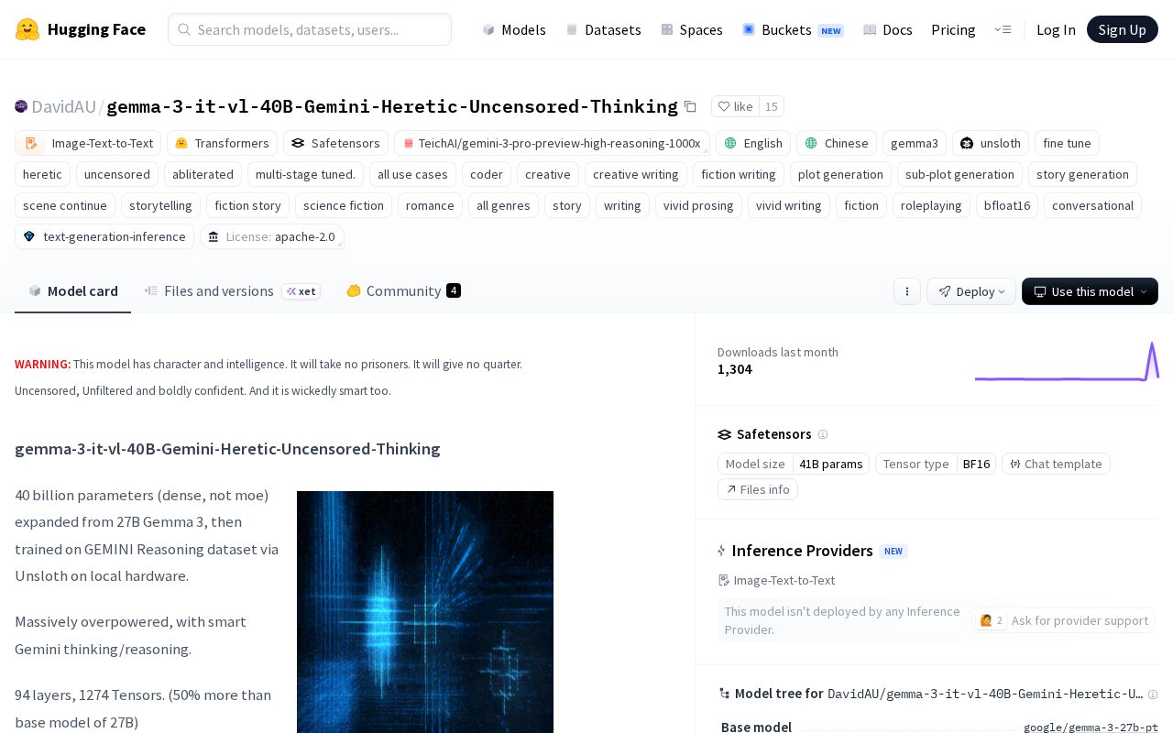Screen dimensions: 1173x733
Task: Click the text-generation-inference tag
Action: [104, 236]
